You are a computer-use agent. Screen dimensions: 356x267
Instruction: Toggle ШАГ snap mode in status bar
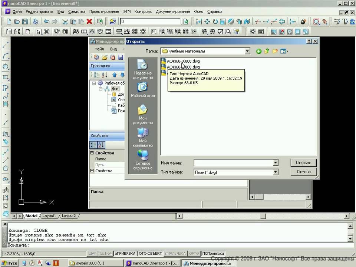tap(92, 253)
